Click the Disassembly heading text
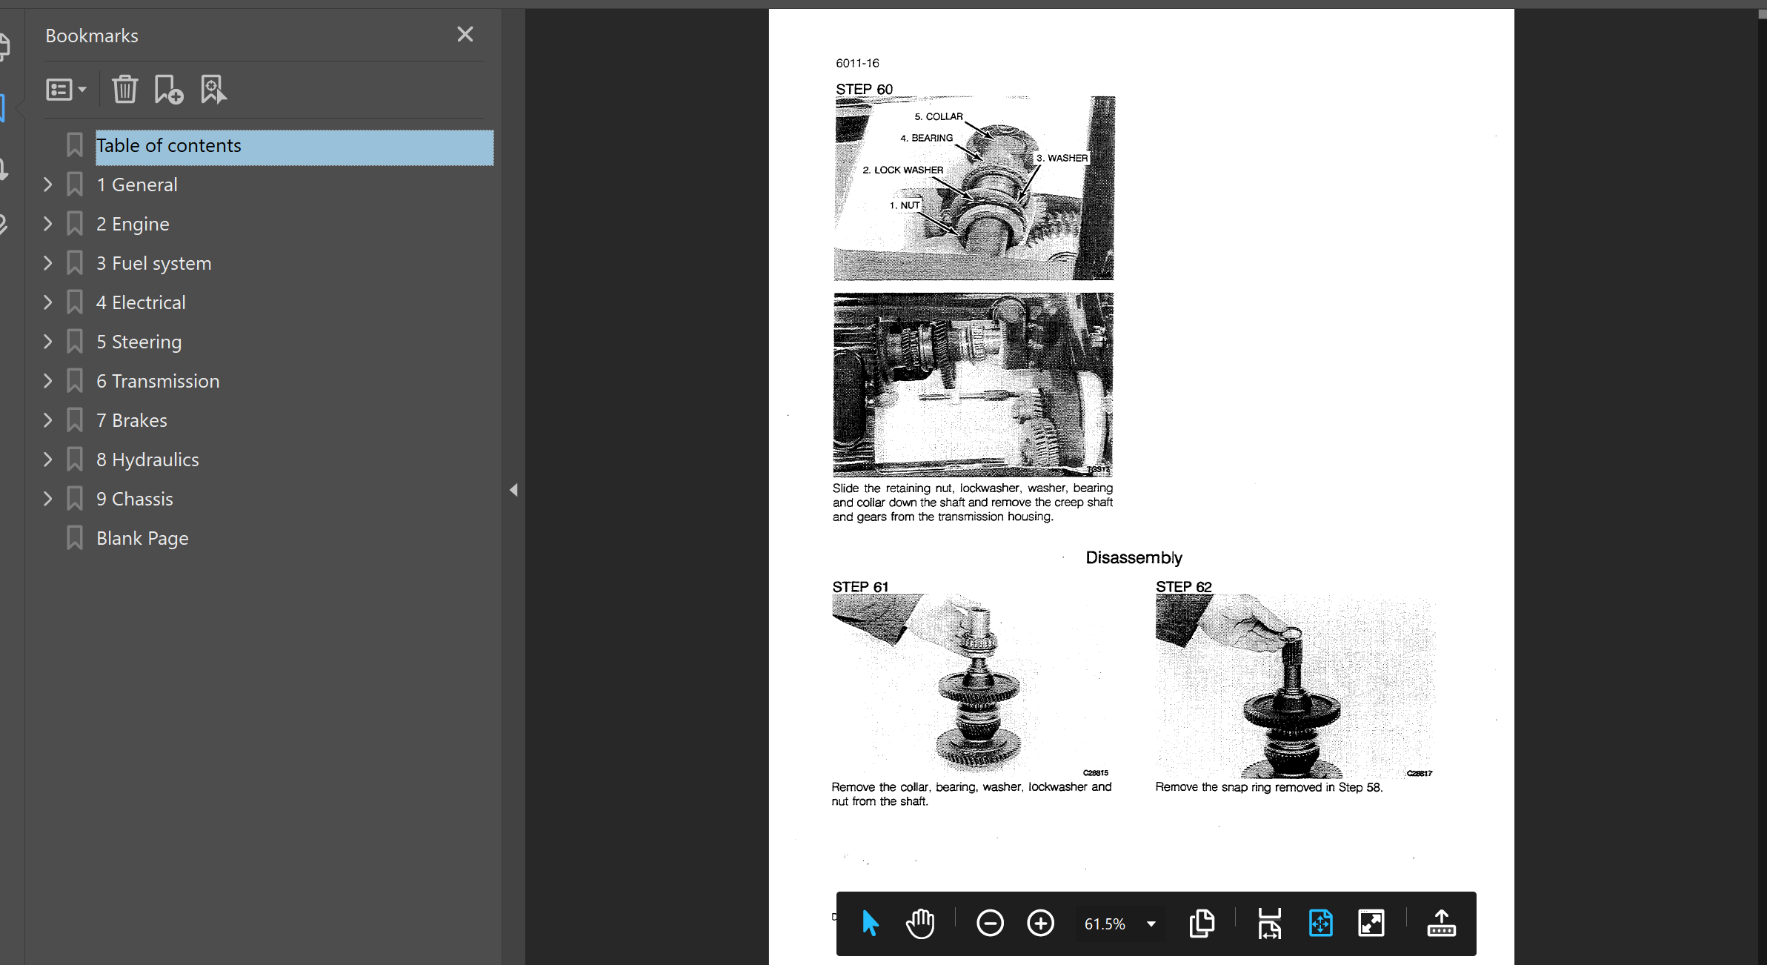 pyautogui.click(x=1134, y=557)
